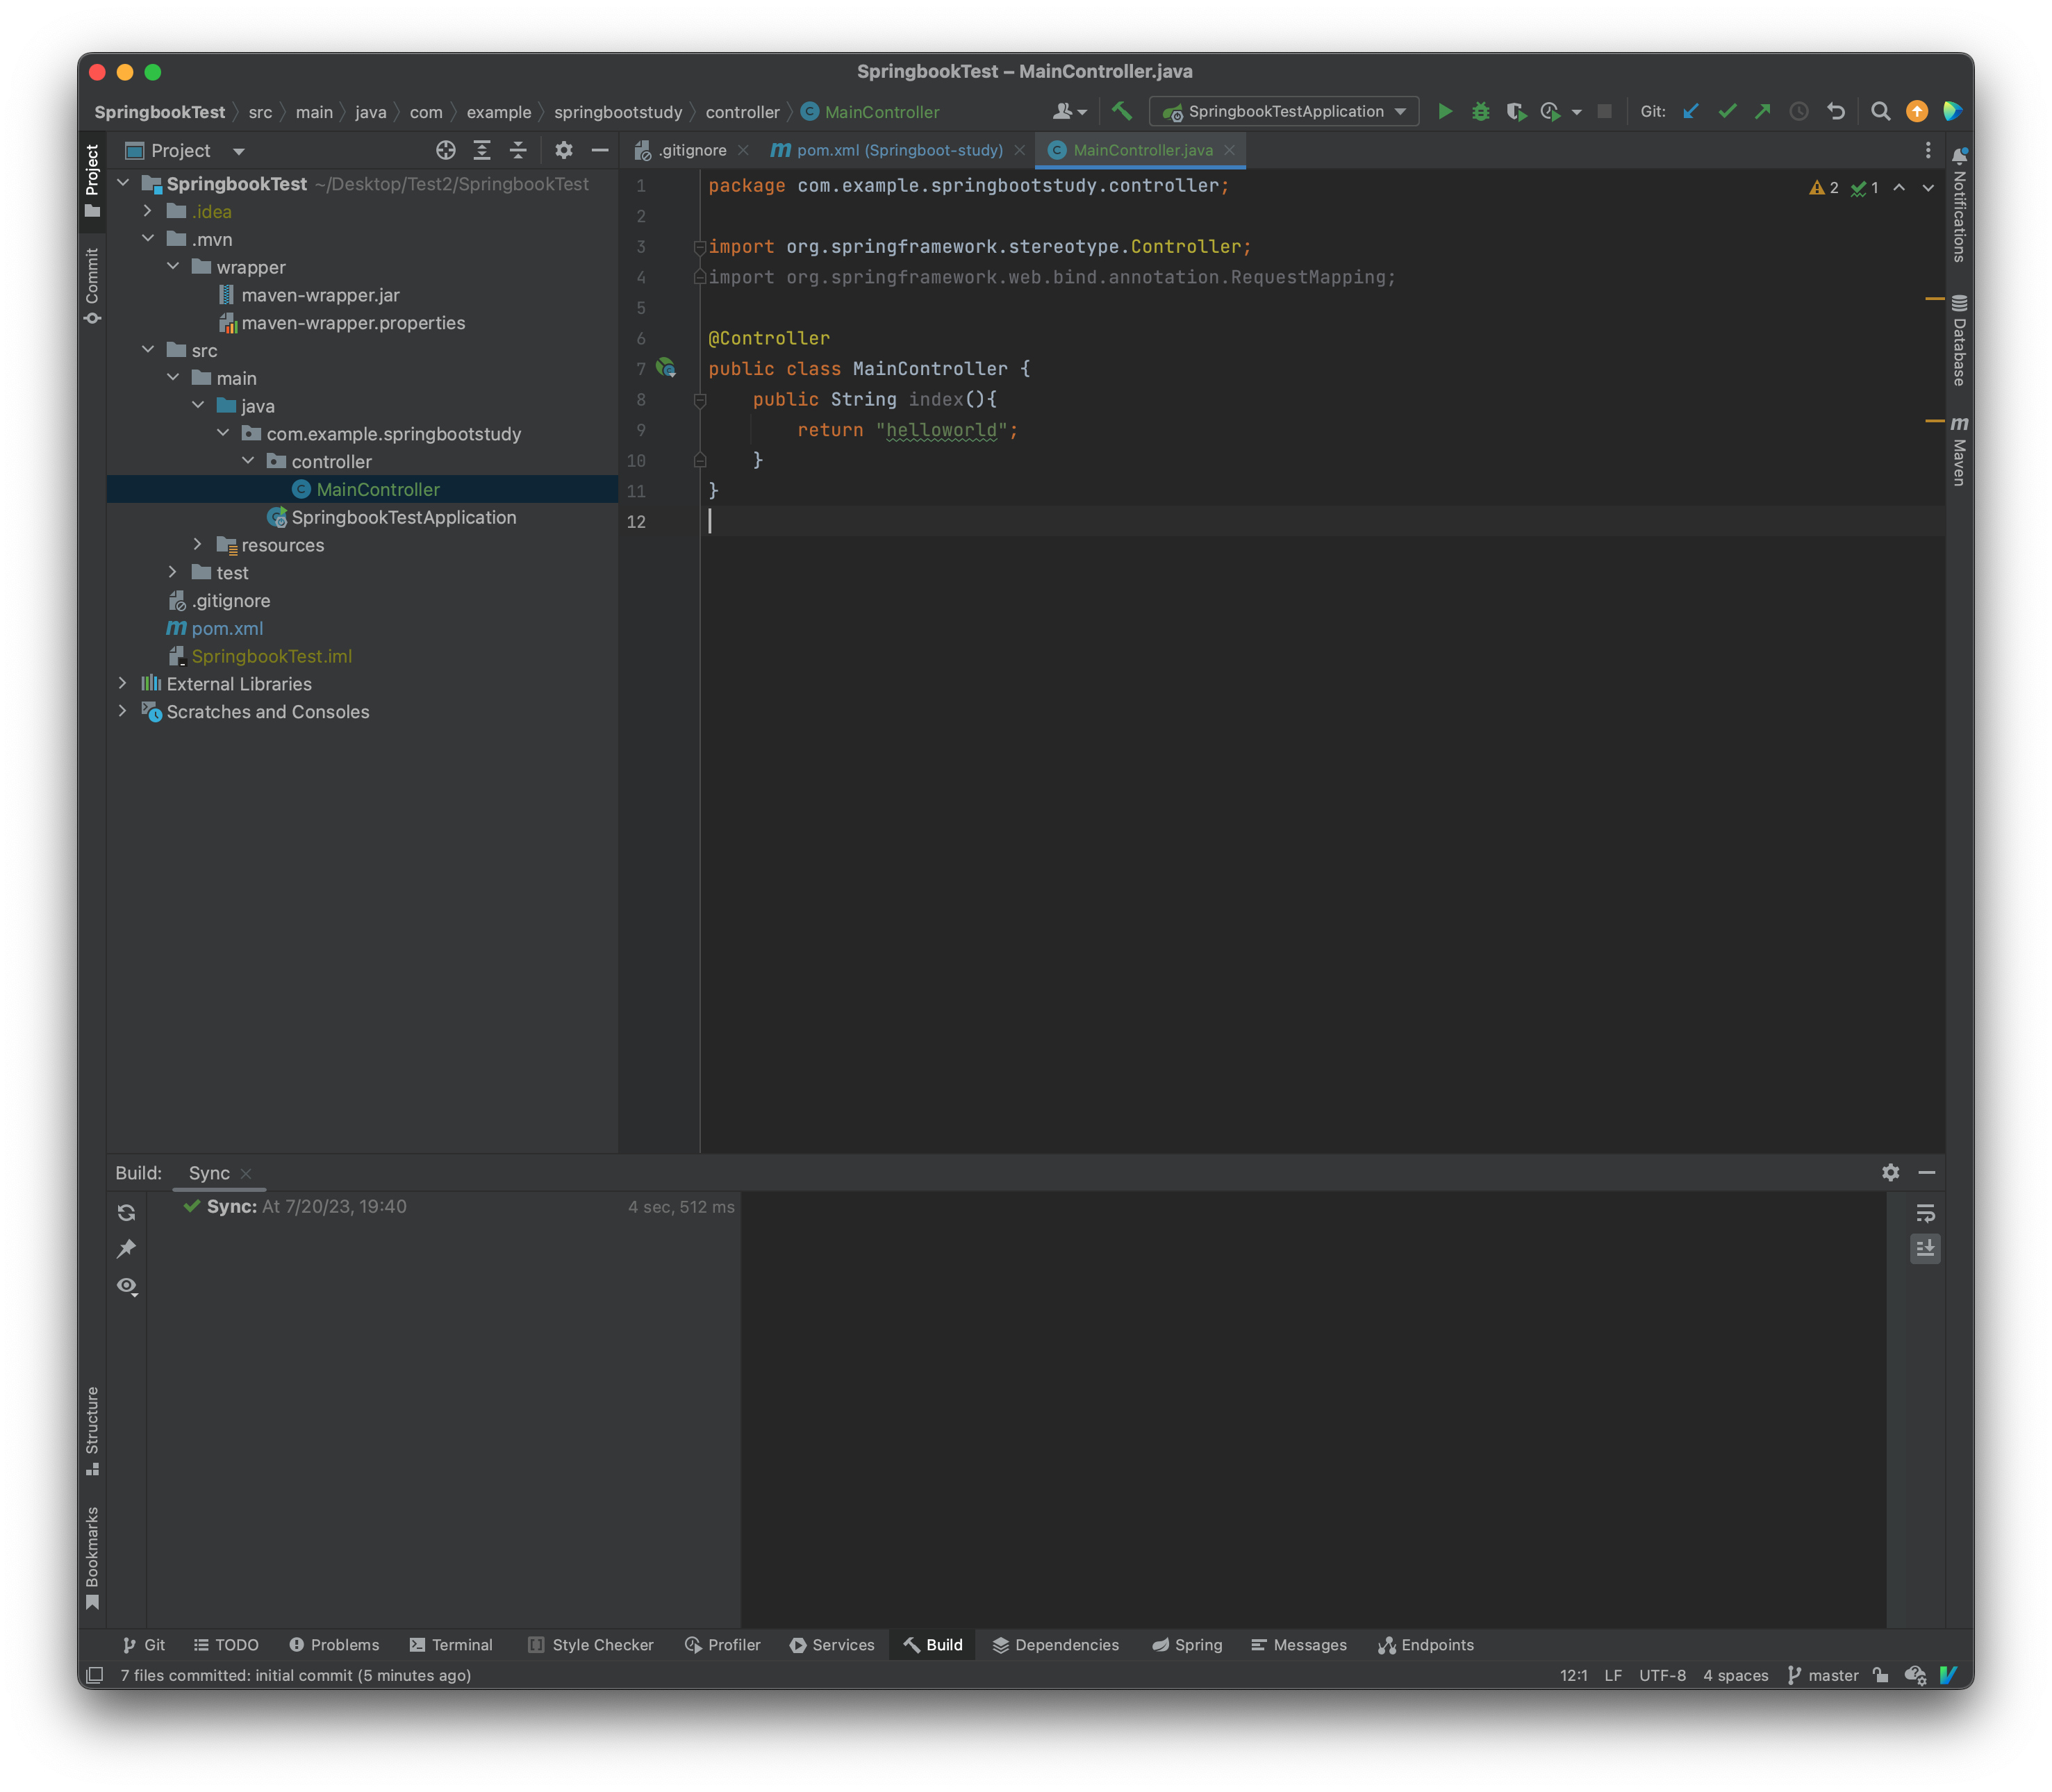This screenshot has width=2052, height=1792.
Task: Open the Terminal tool window tab
Action: (x=451, y=1645)
